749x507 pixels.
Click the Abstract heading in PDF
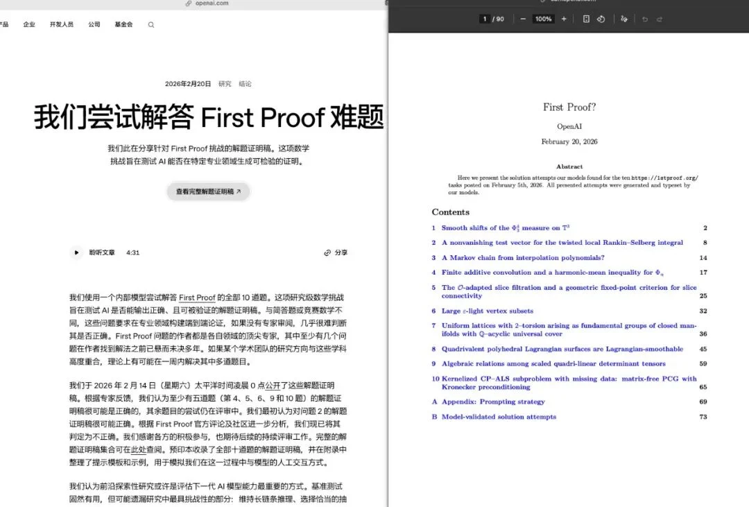pyautogui.click(x=569, y=166)
